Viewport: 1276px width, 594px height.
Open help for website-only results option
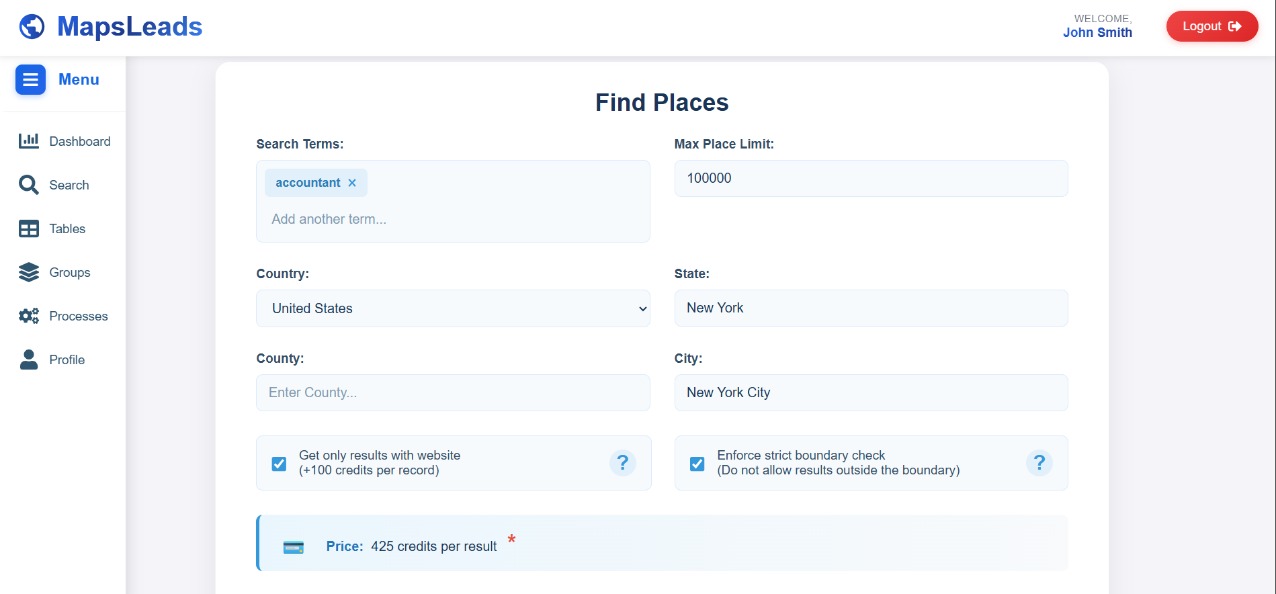click(x=623, y=463)
